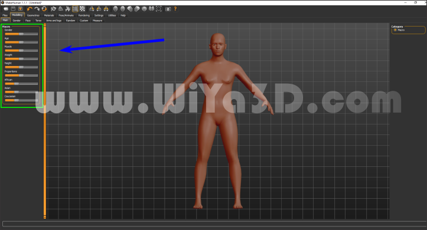The image size is (427, 230).
Task: Click the Muscle slider
Action: click(21, 51)
